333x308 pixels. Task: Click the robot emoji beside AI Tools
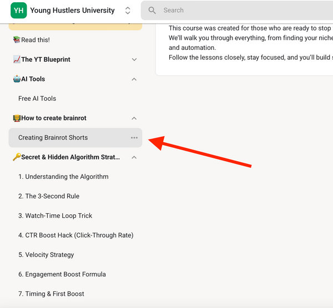point(16,79)
